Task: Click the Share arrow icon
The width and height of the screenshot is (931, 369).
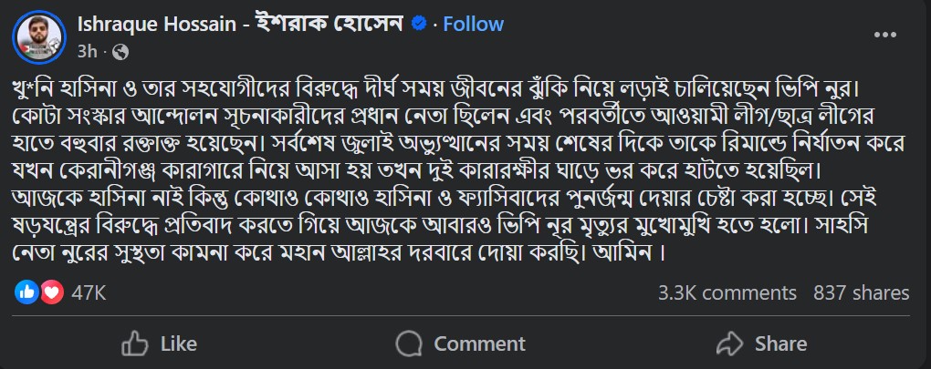Action: [730, 343]
